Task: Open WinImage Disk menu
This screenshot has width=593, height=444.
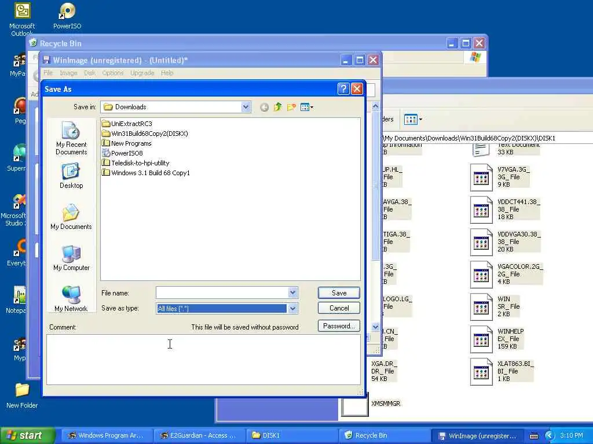Action: (x=90, y=73)
